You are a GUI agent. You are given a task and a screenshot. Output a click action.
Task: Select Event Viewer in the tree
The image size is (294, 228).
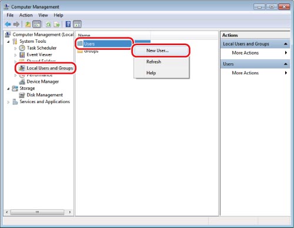coord(39,55)
